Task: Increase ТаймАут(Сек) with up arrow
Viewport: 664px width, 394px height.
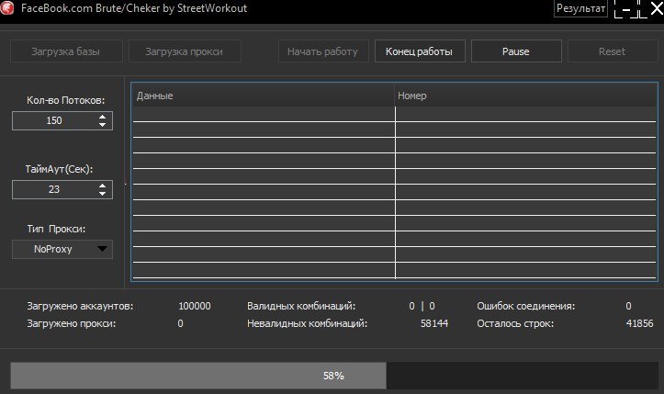Action: tap(102, 186)
